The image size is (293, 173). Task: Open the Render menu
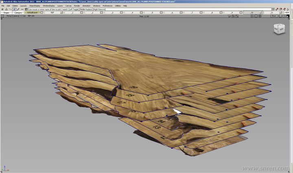[x=77, y=6]
